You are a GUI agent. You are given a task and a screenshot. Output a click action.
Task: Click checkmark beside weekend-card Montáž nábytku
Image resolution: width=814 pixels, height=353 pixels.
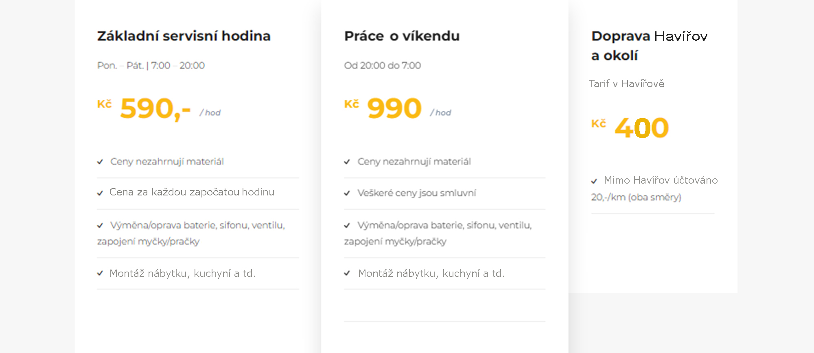pos(347,273)
